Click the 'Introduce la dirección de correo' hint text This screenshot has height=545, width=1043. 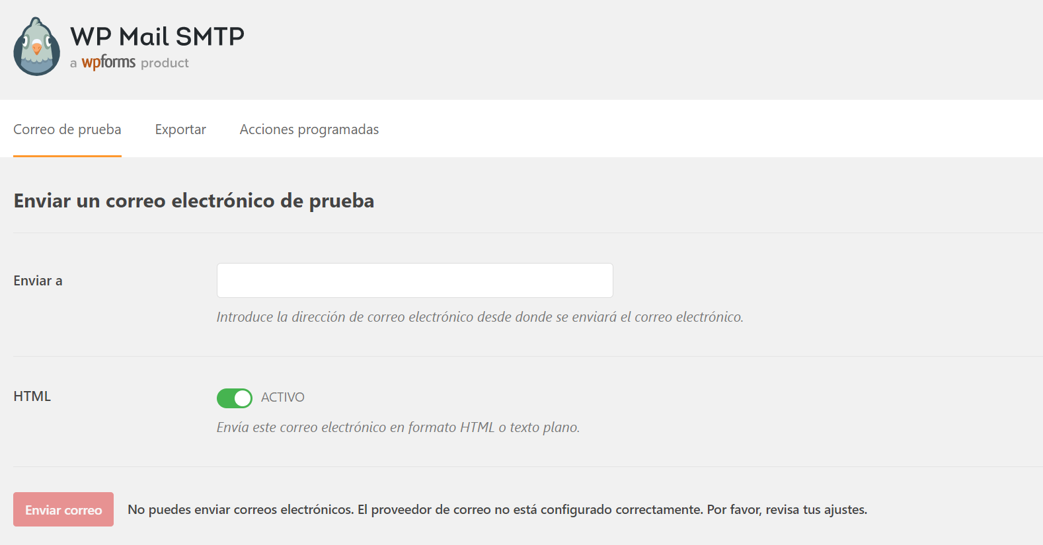480,317
